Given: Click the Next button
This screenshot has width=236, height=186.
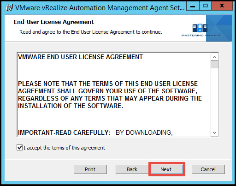Looking at the screenshot, I should 166,169.
